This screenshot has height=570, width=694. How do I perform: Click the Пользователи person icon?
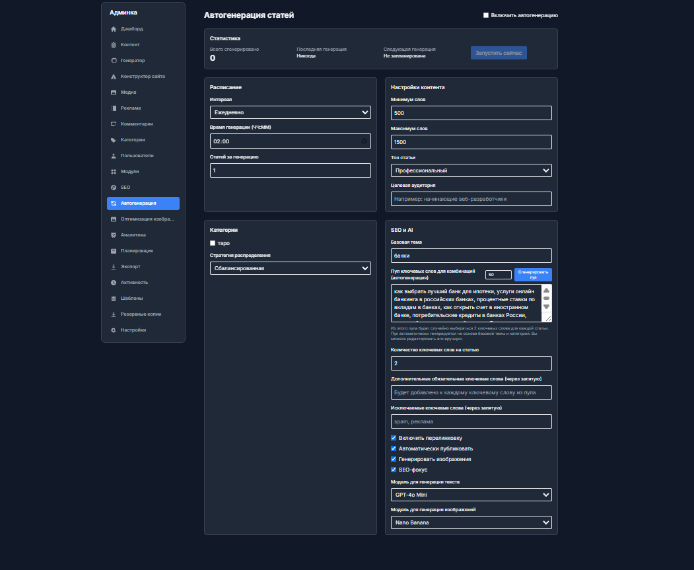tap(114, 156)
